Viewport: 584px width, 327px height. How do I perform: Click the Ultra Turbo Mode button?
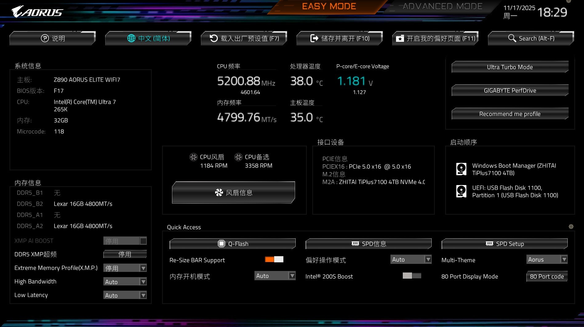pos(510,67)
